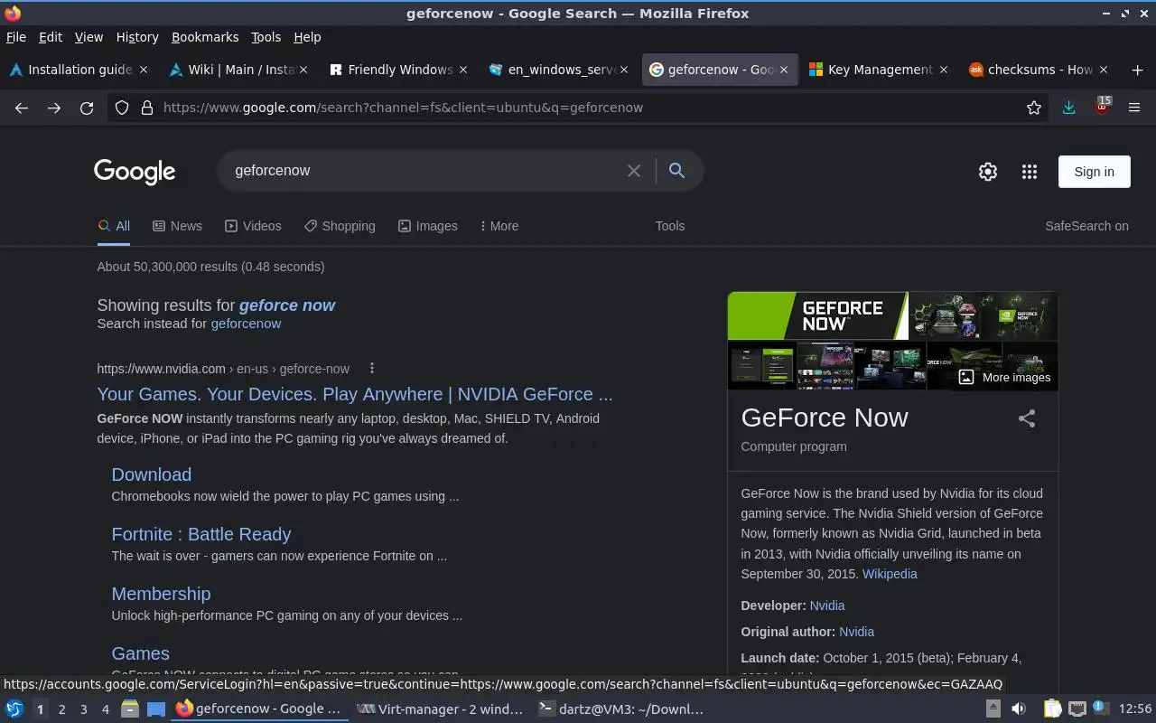Open the Help menu
Screen dimensions: 1156x723
point(307,37)
